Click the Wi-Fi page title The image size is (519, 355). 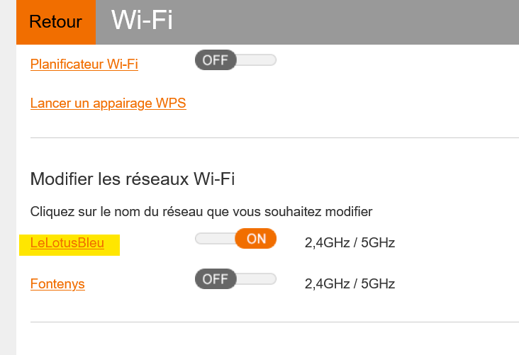click(x=142, y=21)
